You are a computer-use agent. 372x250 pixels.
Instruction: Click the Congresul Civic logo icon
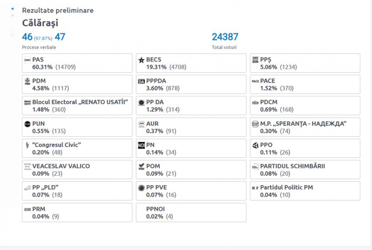click(27, 145)
